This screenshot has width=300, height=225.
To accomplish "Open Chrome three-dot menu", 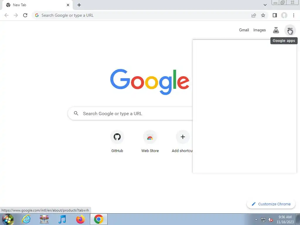I will coord(294,15).
